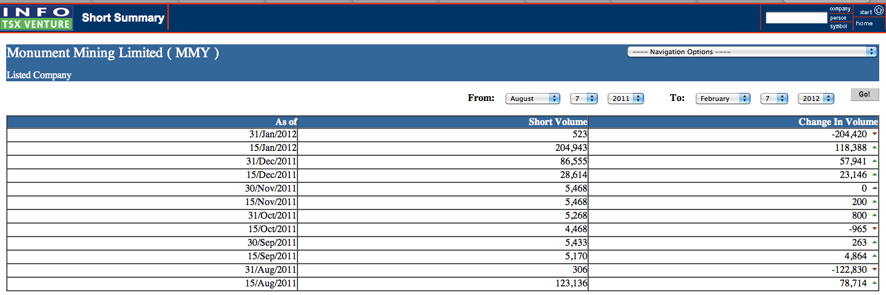Viewport: 886px width, 295px height.
Task: Click the green up arrow beside 23,146
Action: [x=874, y=175]
